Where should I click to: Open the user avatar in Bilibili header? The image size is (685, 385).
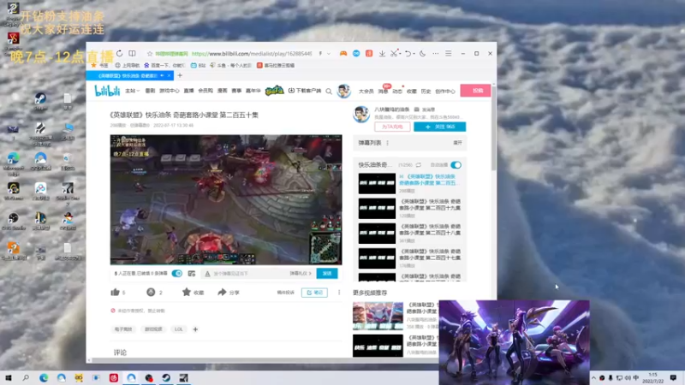click(344, 91)
